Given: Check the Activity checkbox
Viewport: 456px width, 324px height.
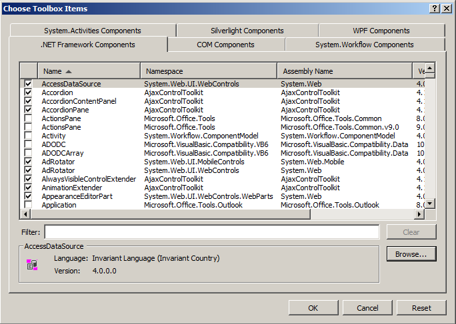Looking at the screenshot, I should 28,136.
